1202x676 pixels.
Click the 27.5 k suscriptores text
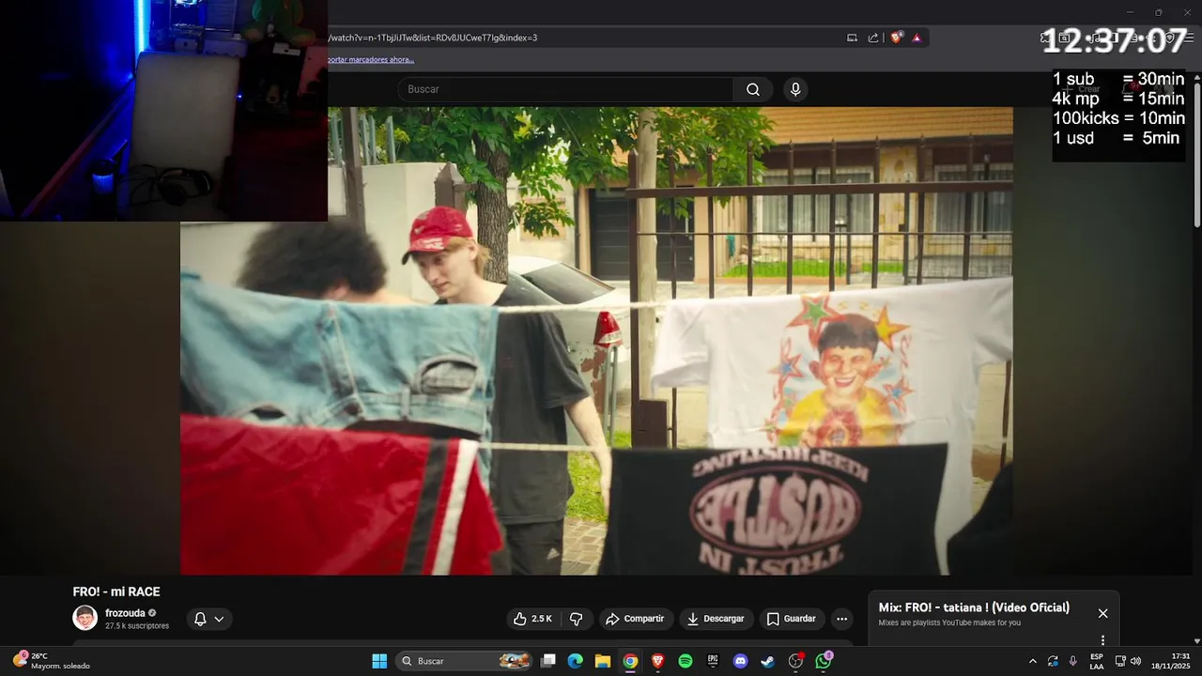click(x=137, y=626)
